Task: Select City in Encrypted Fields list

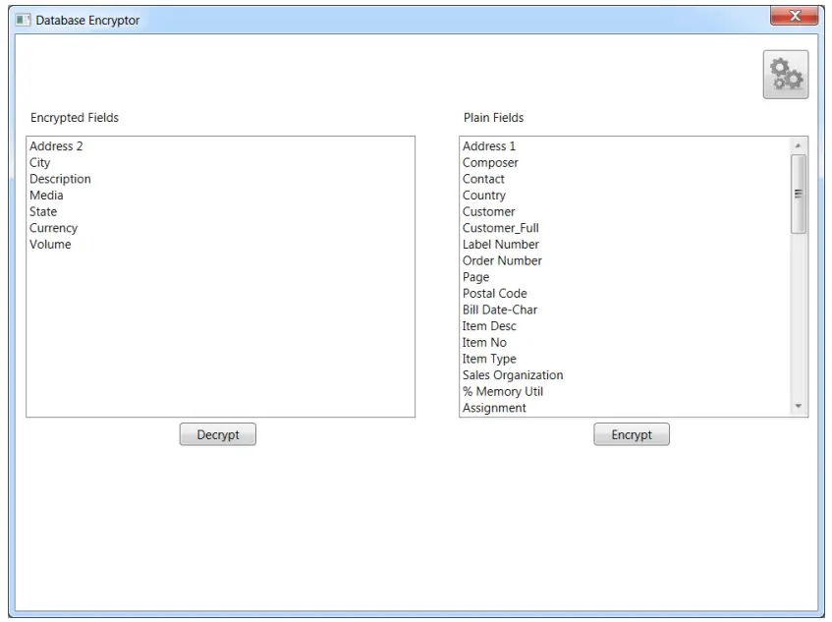Action: pyautogui.click(x=40, y=162)
